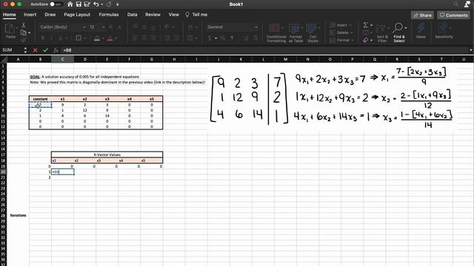Toggle Bold formatting
The width and height of the screenshot is (474, 266).
(x=43, y=38)
